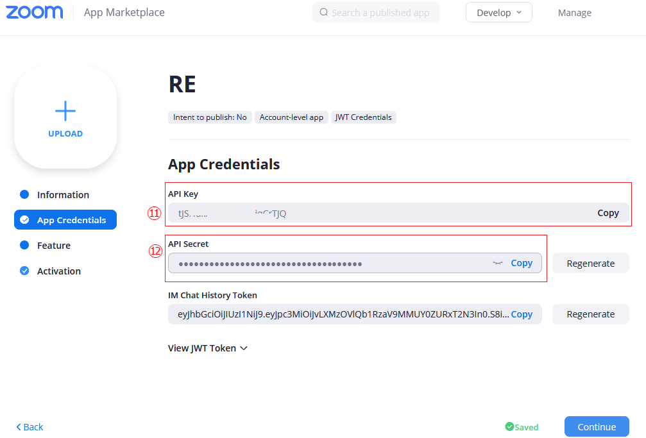
Task: Click the Information step circle icon
Action: [x=24, y=194]
